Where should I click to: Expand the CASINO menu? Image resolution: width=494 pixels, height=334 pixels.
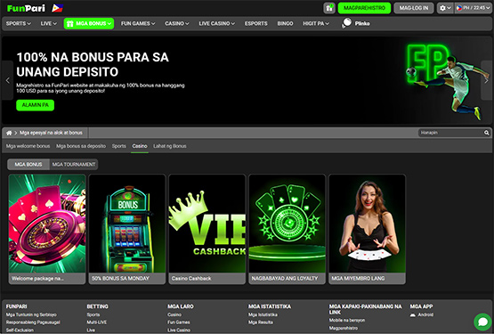[177, 23]
